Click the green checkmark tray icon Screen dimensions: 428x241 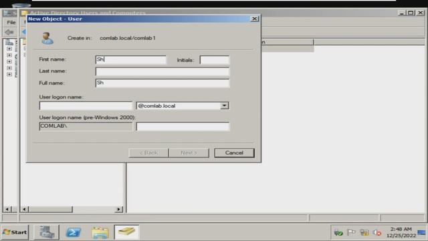(338, 232)
